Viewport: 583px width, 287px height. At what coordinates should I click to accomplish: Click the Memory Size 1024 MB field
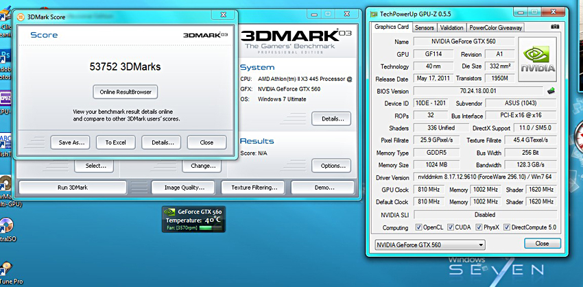coord(436,165)
